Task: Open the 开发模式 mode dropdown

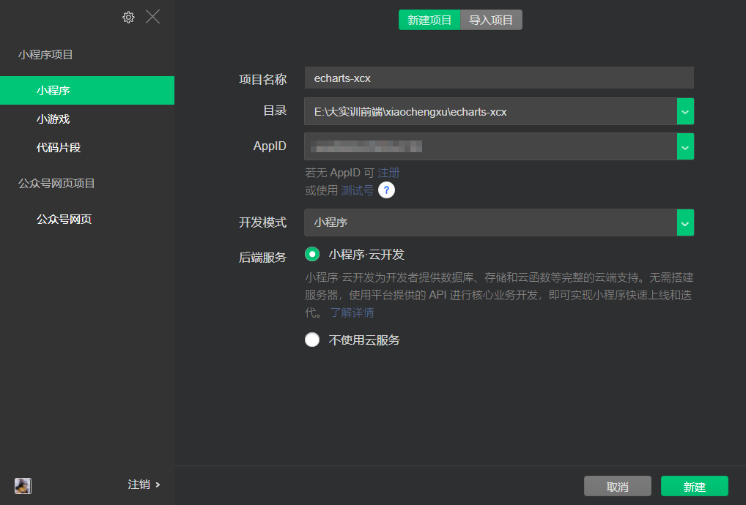Action: tap(684, 222)
